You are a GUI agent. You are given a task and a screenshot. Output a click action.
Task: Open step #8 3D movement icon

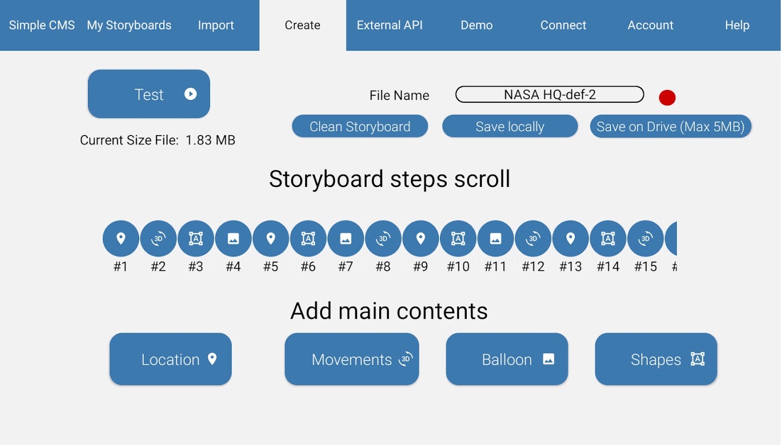383,239
